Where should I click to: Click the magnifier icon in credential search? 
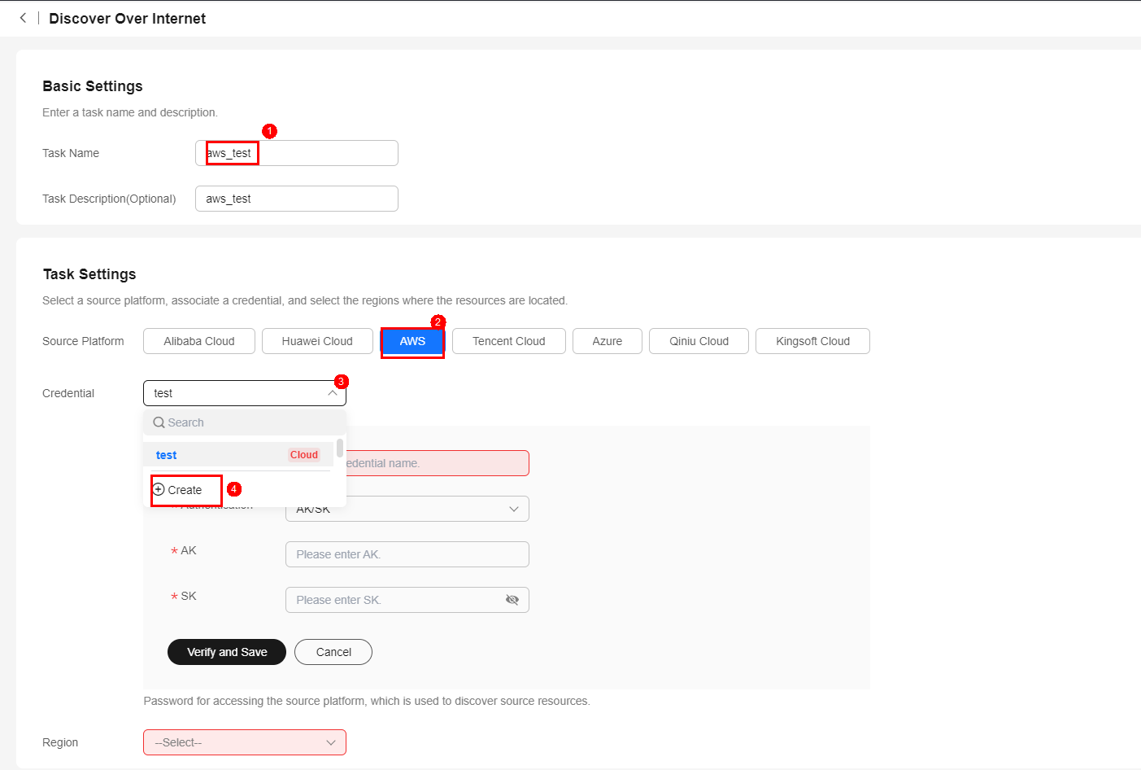(159, 422)
